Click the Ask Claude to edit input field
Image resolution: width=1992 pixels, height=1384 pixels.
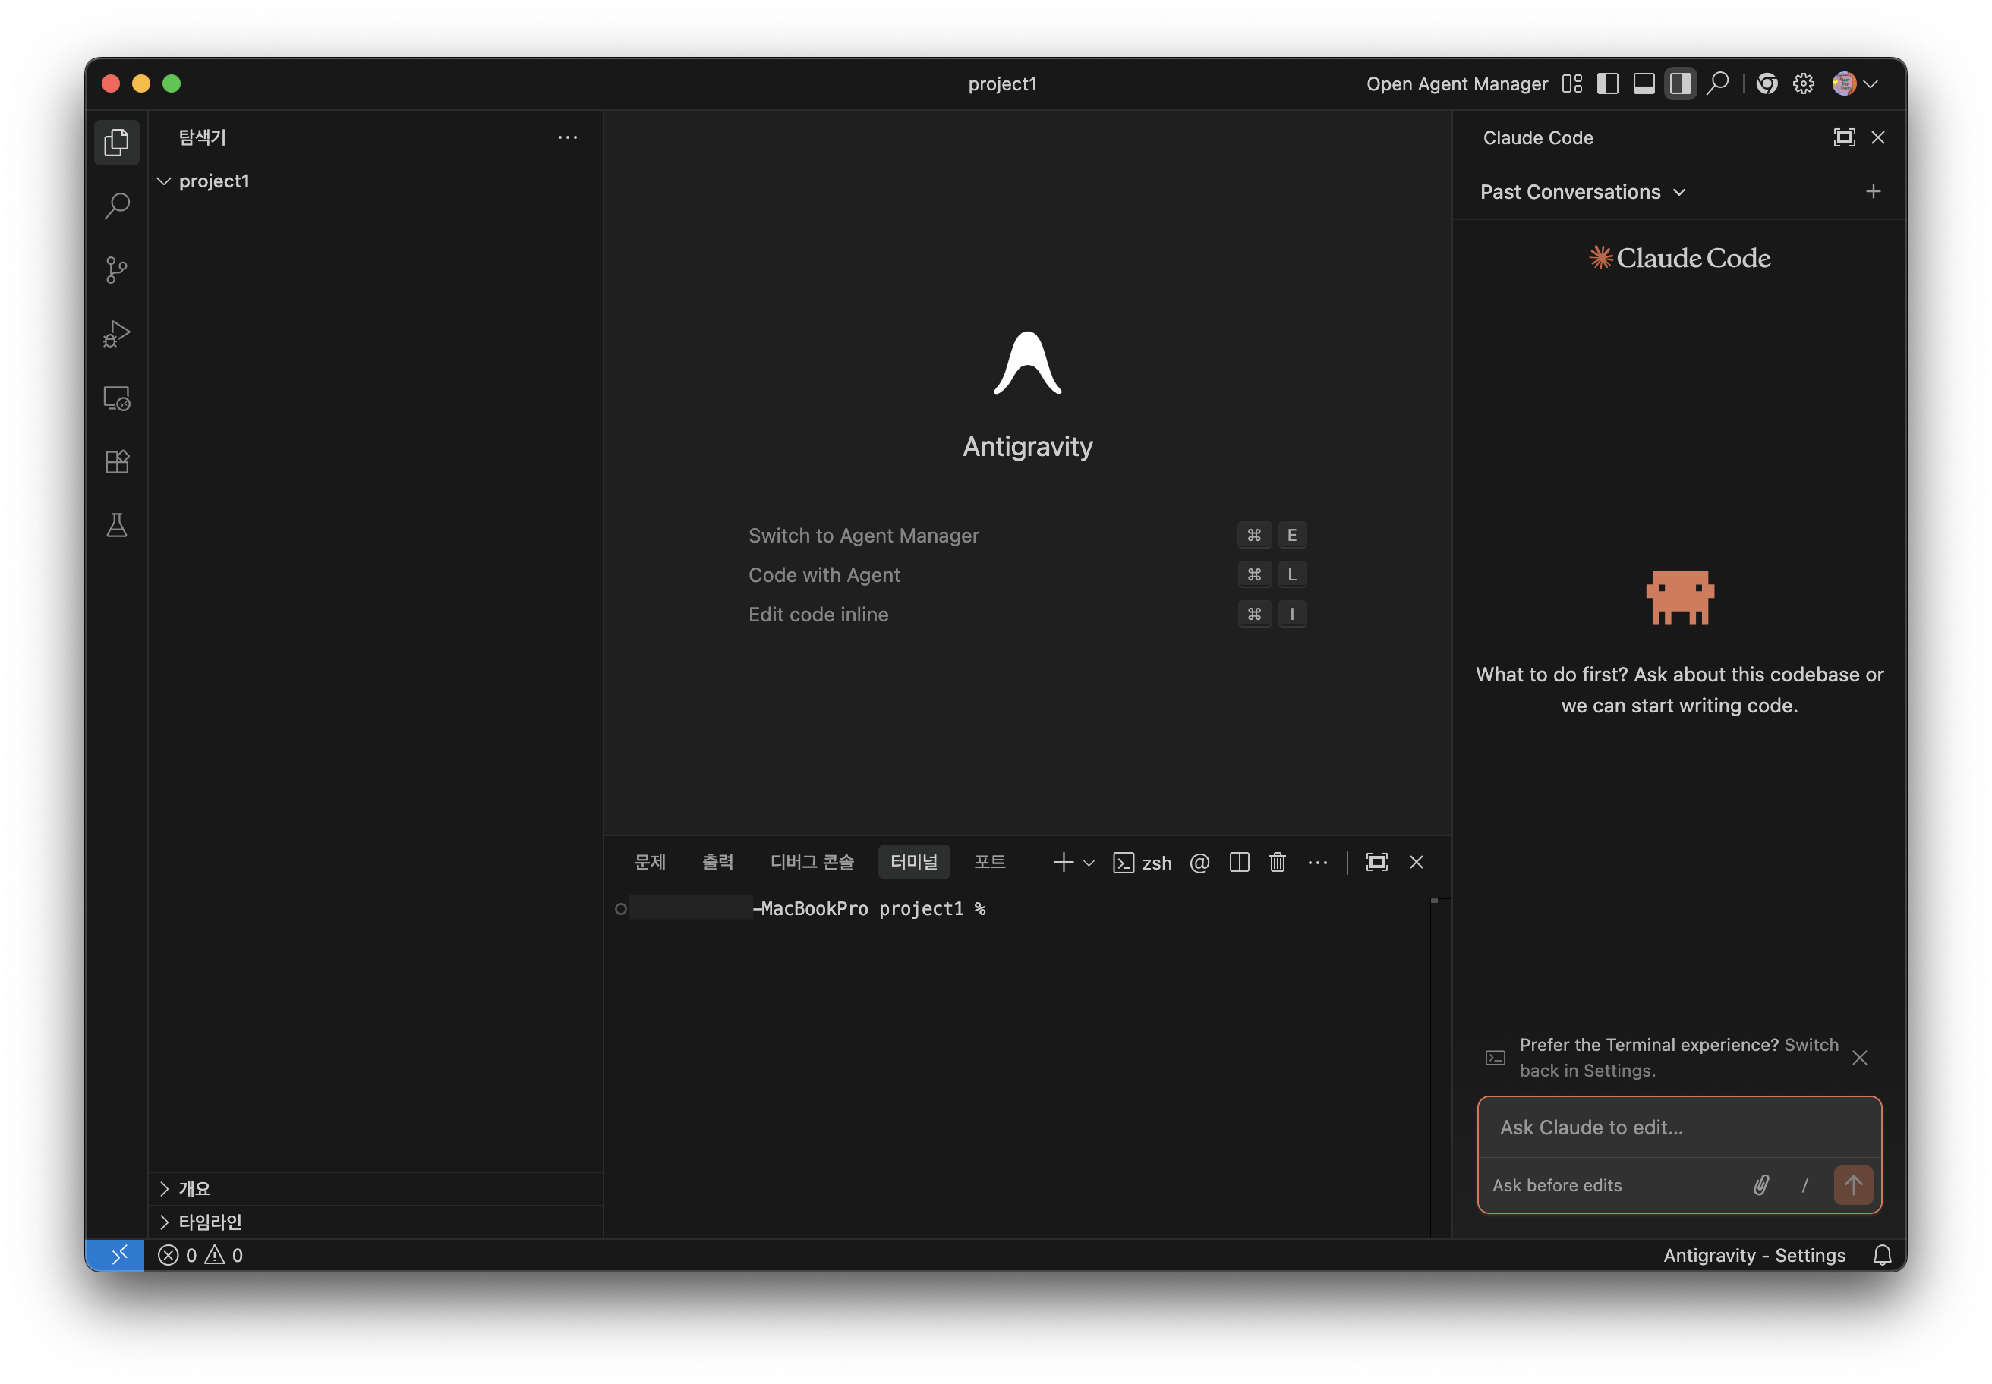[1678, 1128]
